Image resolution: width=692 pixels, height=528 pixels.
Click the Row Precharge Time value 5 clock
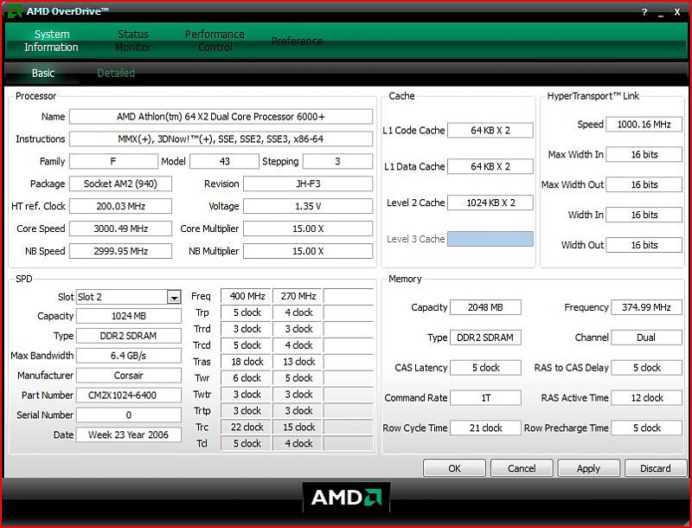pyautogui.click(x=646, y=428)
